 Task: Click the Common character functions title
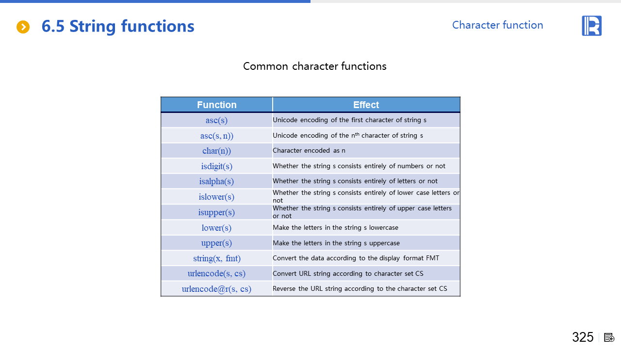[x=314, y=66]
